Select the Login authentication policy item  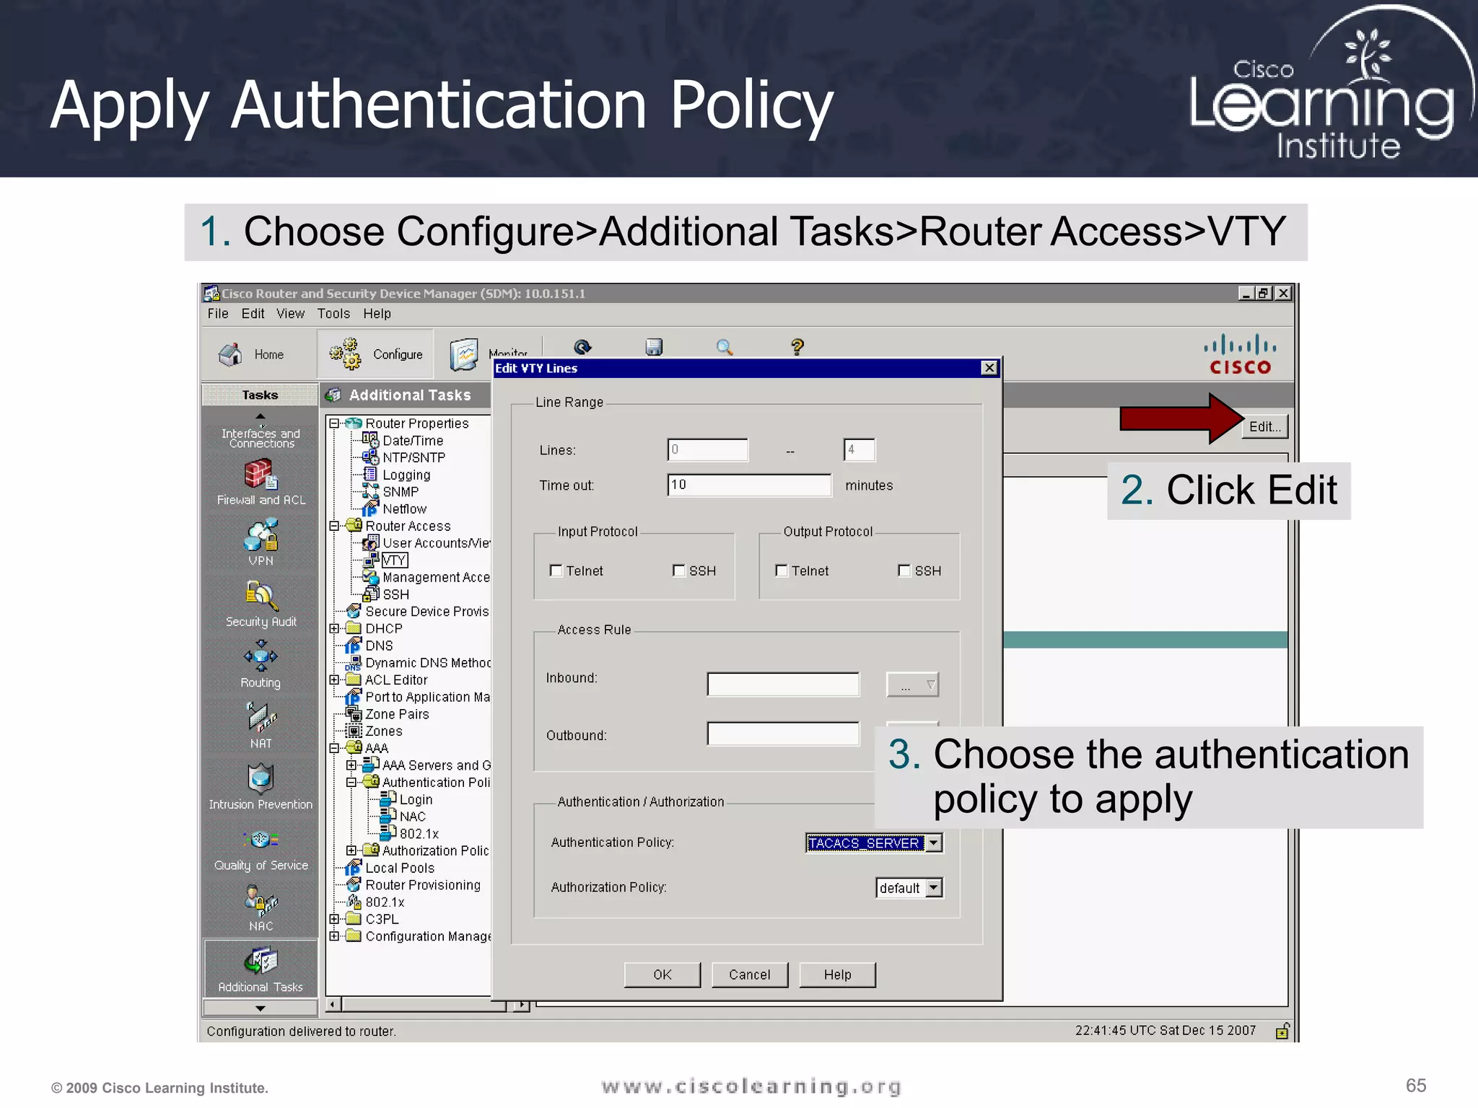pos(416,799)
